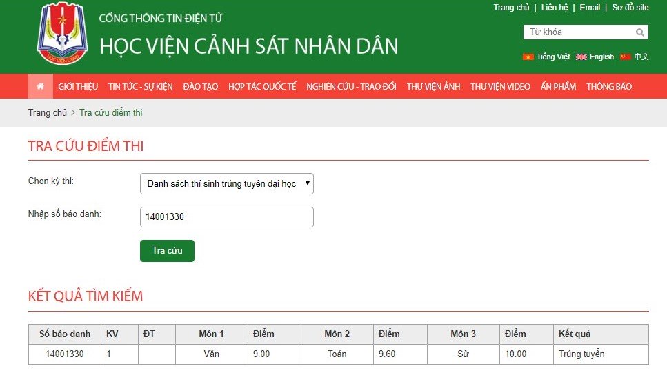Viewport: 667px width, 375px height.
Task: Click the home icon in navigation bar
Action: (x=40, y=86)
